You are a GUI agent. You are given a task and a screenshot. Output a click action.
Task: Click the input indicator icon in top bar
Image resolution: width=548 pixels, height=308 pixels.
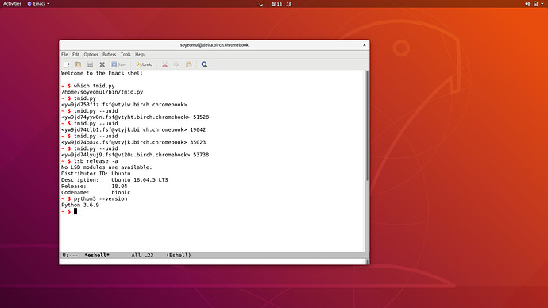[x=260, y=4]
